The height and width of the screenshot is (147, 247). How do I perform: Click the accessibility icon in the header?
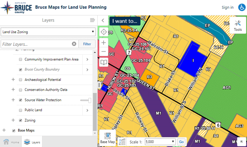[242, 7]
